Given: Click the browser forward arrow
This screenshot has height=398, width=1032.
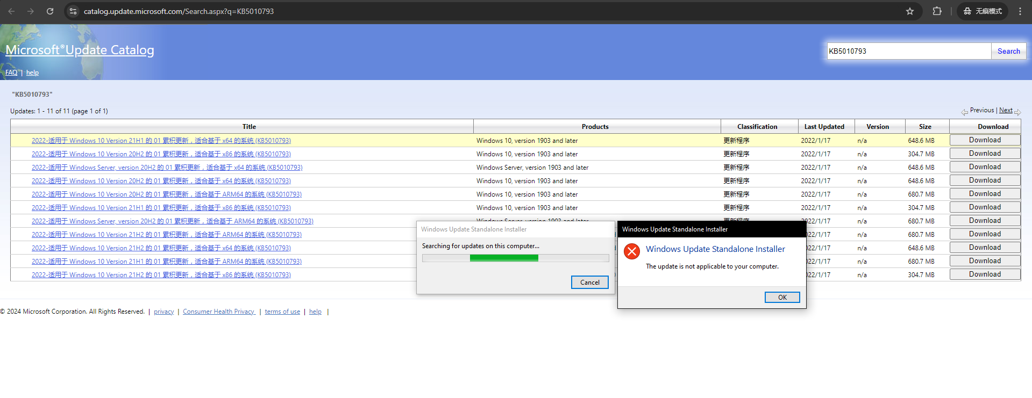Looking at the screenshot, I should [31, 11].
